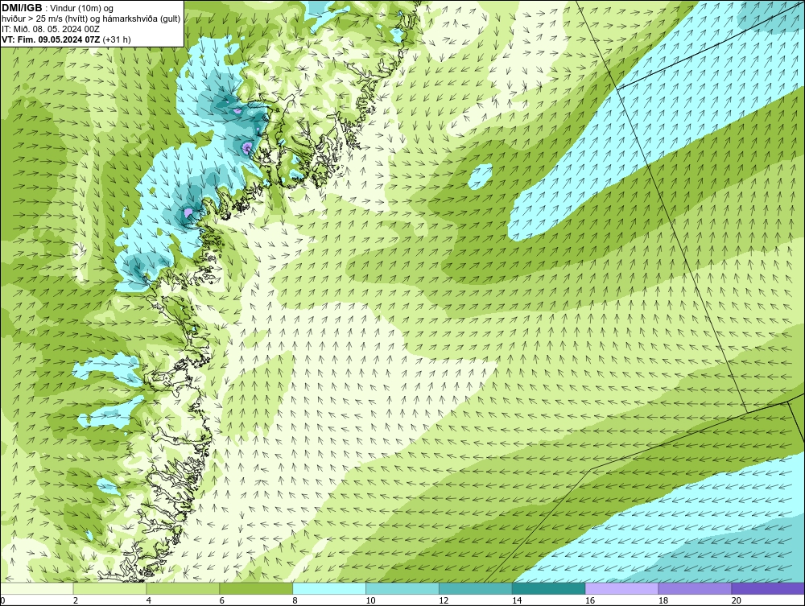
Task: Click the 4–6 m/s green legend swatch
Action: click(183, 588)
